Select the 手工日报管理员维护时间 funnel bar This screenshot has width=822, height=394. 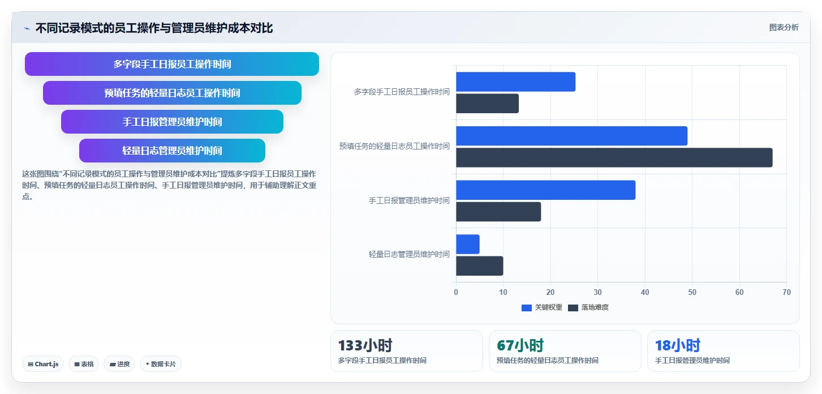(172, 122)
